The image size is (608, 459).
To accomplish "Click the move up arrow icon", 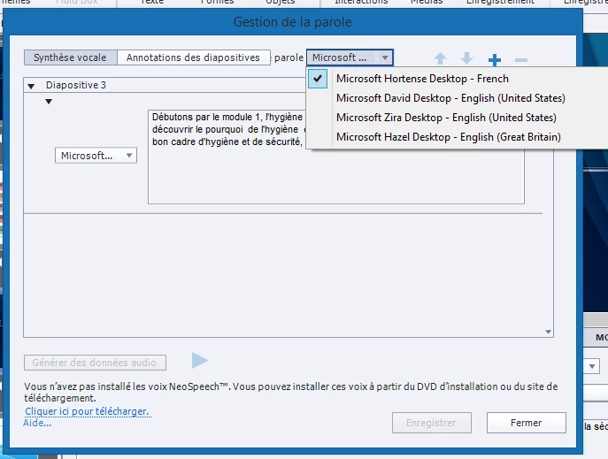I will pyautogui.click(x=440, y=59).
